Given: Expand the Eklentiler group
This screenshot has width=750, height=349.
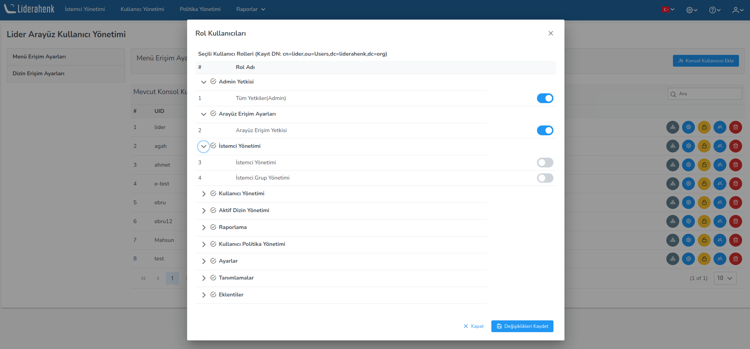Looking at the screenshot, I should (204, 295).
